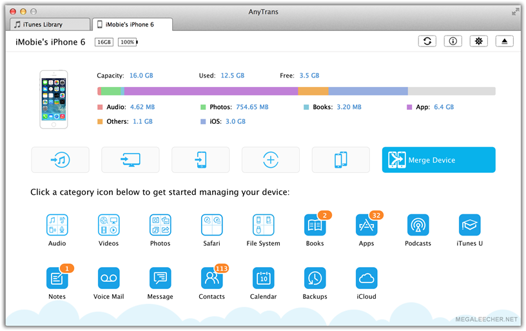Click the iPhone device thumbnail image
Image resolution: width=526 pixels, height=331 pixels.
pyautogui.click(x=54, y=99)
